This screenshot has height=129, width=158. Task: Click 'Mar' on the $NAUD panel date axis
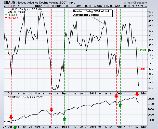(x=144, y=93)
